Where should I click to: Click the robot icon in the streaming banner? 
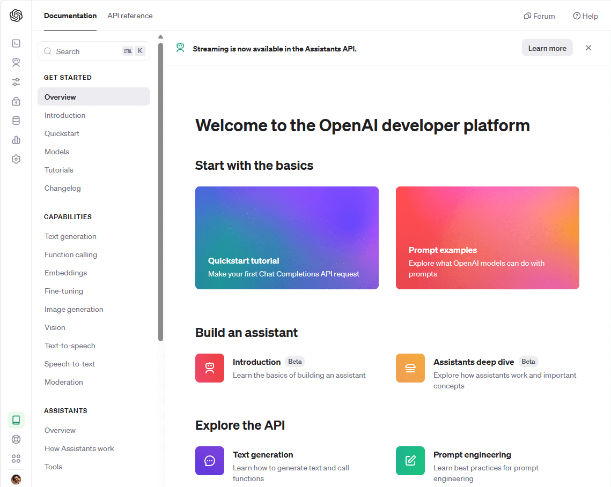tap(180, 48)
